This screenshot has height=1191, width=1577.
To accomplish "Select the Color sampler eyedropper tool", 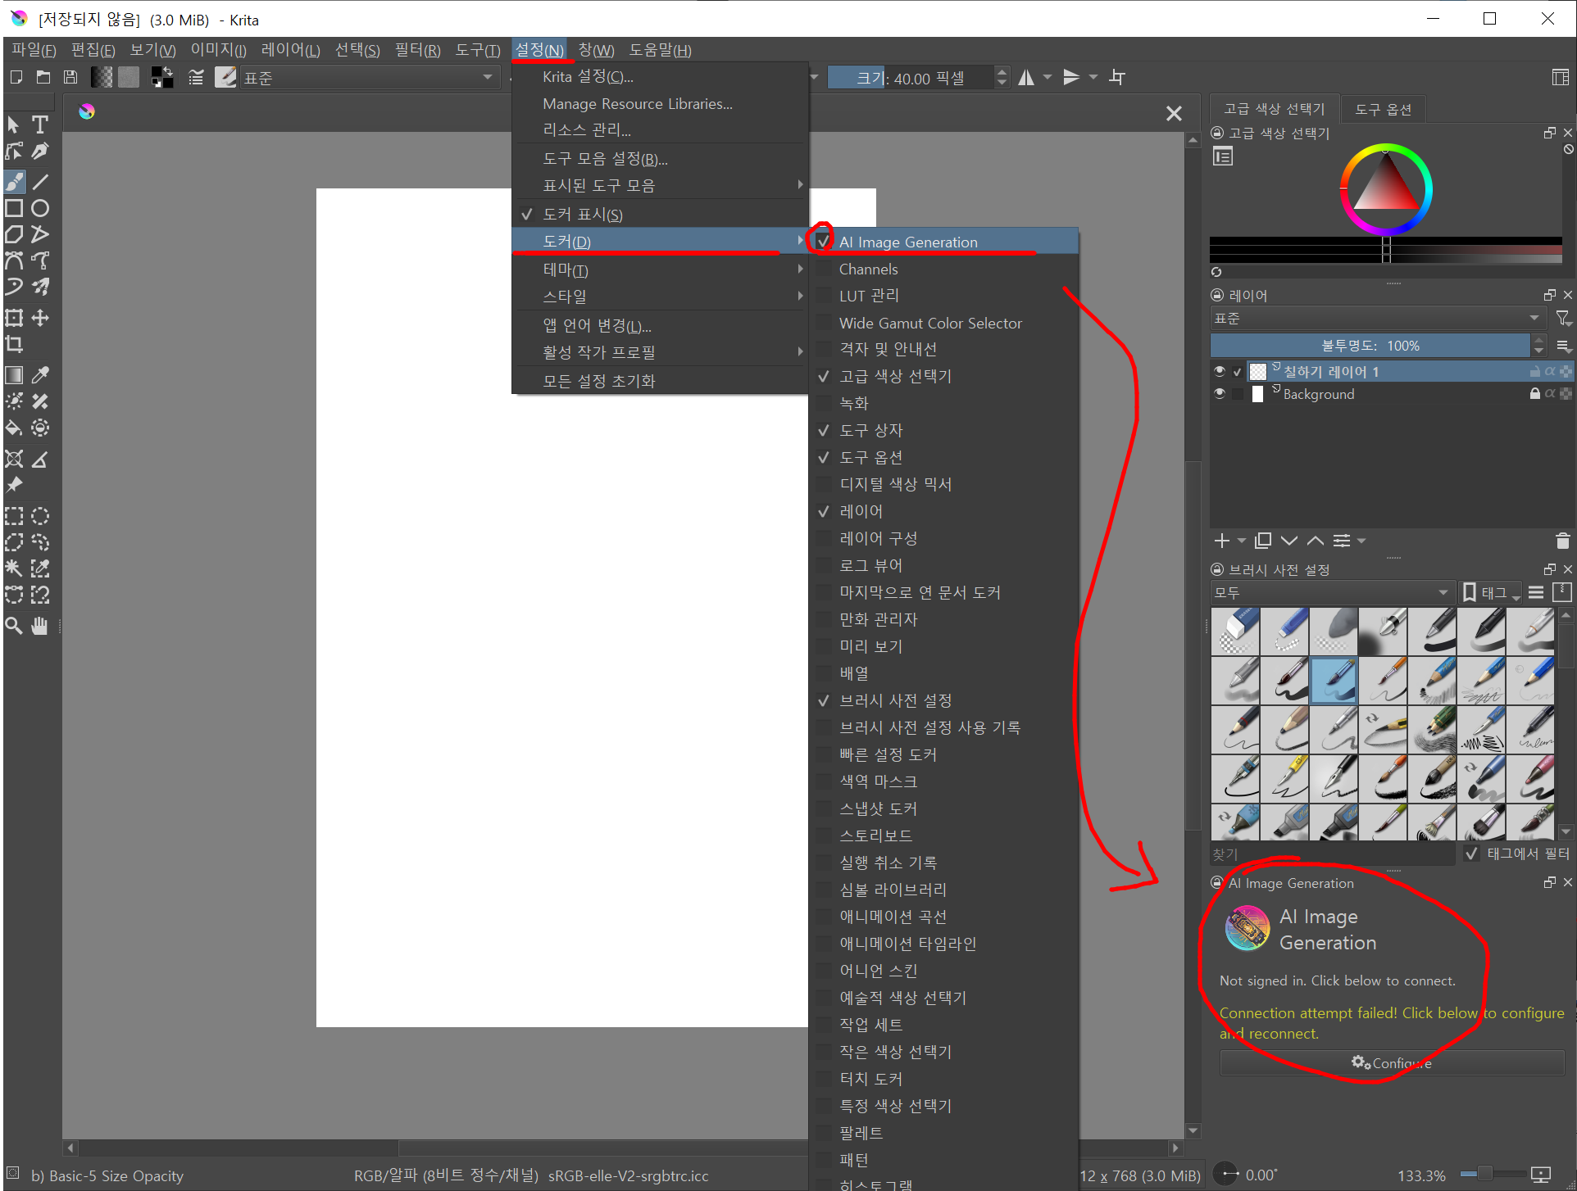I will point(39,375).
